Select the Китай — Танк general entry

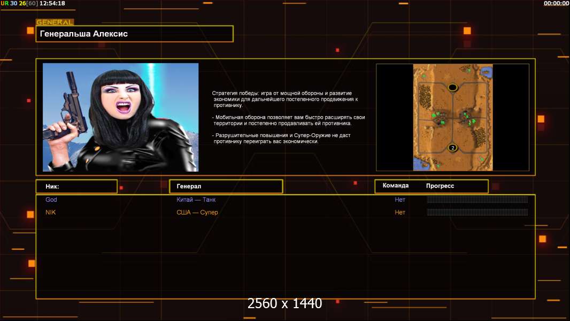196,200
